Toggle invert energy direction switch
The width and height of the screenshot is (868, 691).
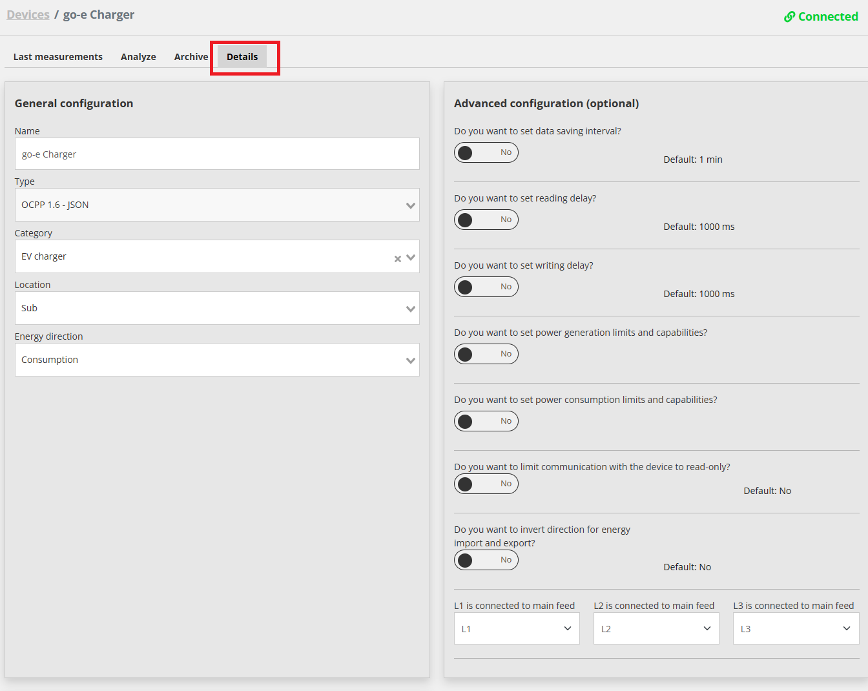click(x=486, y=560)
